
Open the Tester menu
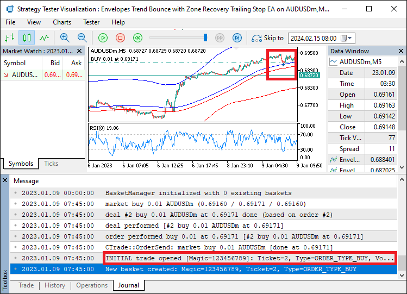tap(91, 22)
